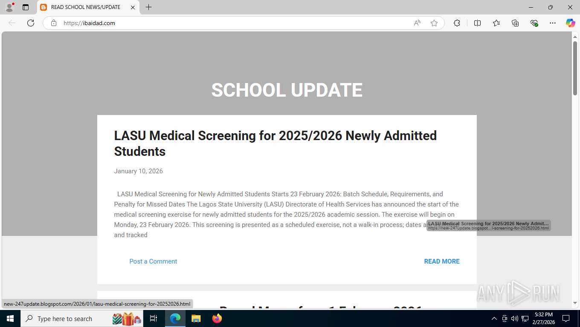Open the Copilot icon

(571, 23)
